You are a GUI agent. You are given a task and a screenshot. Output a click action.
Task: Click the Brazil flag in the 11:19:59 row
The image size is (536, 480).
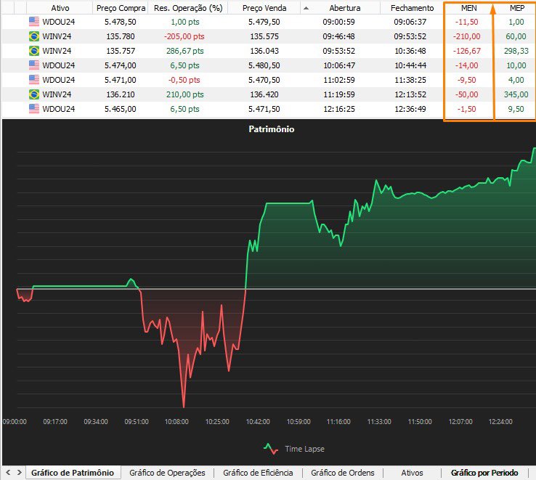click(x=34, y=94)
